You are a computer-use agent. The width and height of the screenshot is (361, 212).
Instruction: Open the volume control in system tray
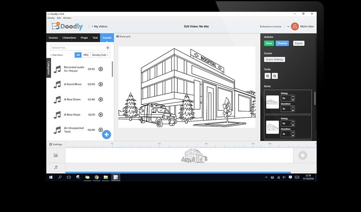tap(284, 177)
